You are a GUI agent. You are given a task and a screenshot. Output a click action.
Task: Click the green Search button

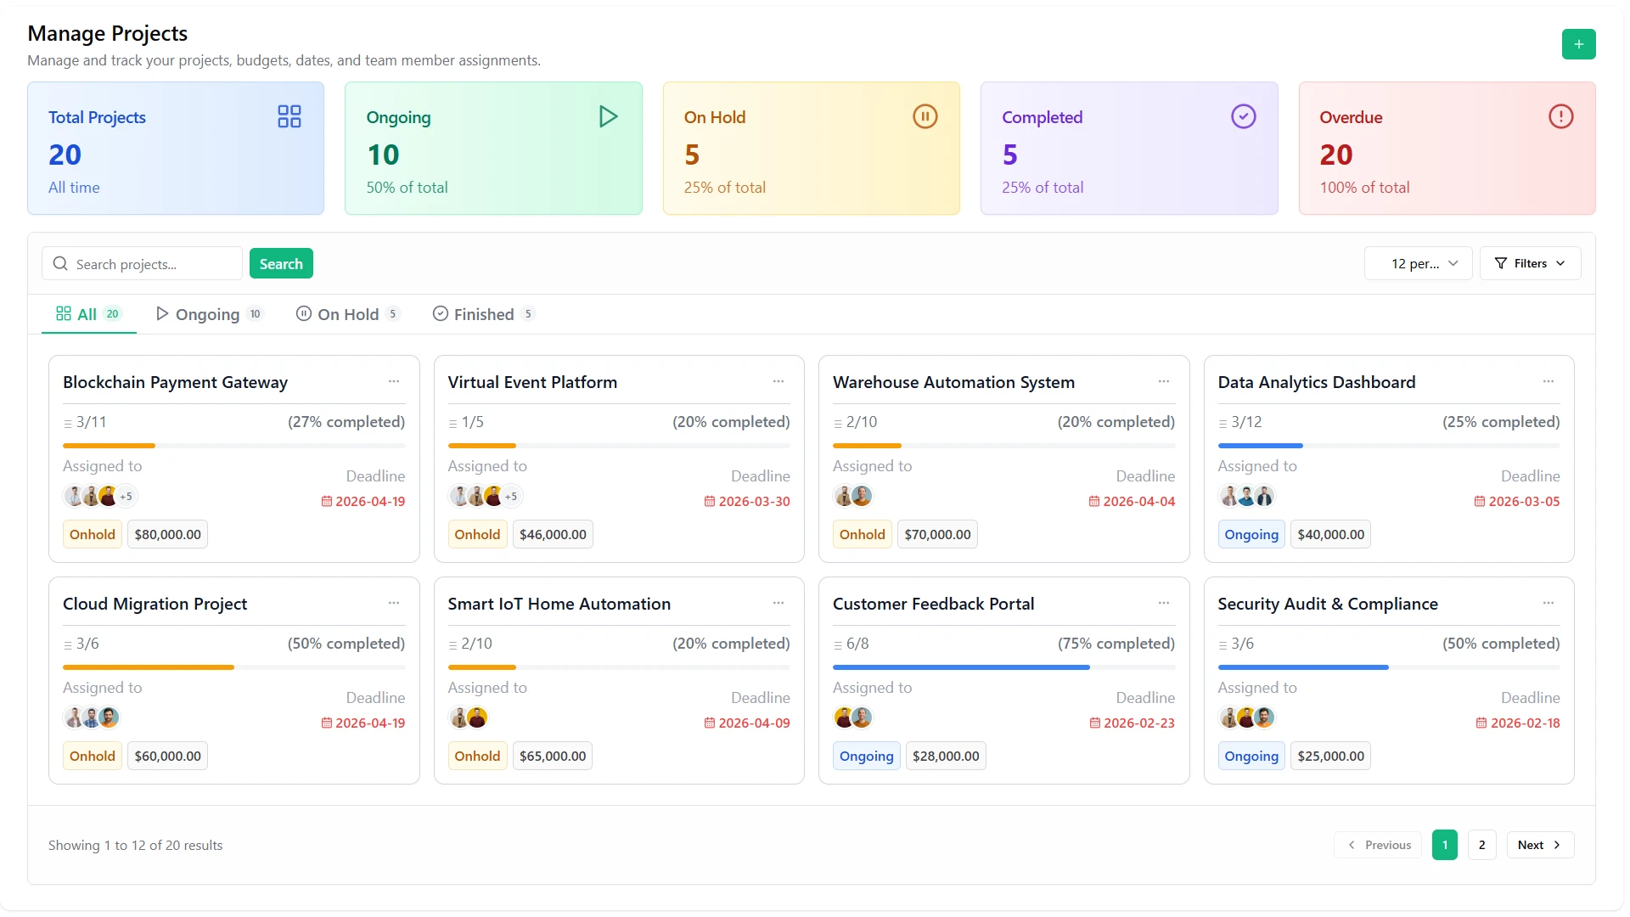(x=281, y=263)
